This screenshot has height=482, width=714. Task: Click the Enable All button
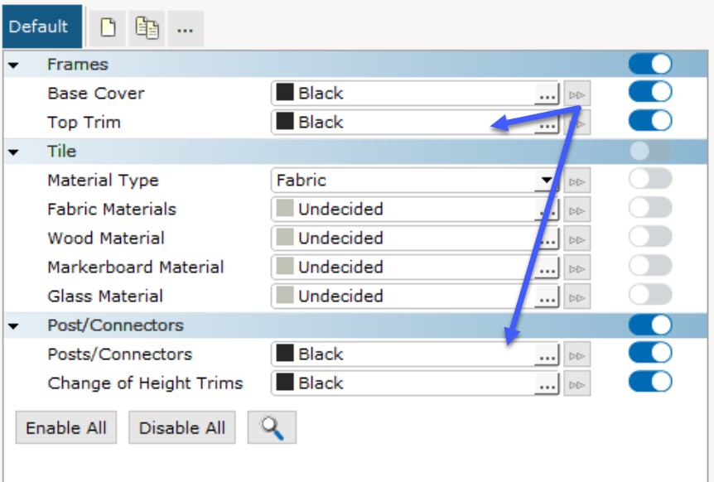pyautogui.click(x=66, y=427)
